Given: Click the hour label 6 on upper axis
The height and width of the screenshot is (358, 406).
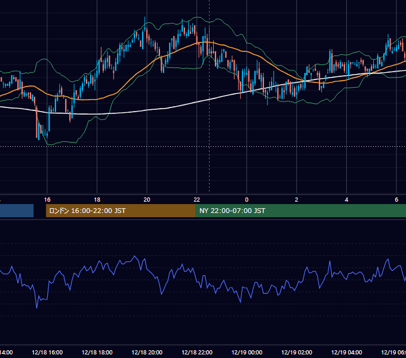Looking at the screenshot, I should point(396,199).
